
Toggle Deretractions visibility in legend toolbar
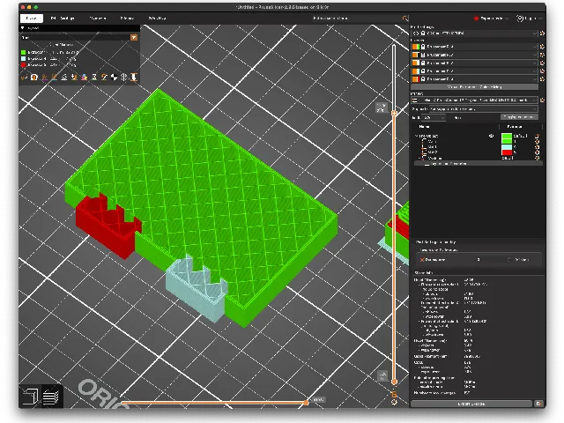pyautogui.click(x=55, y=77)
